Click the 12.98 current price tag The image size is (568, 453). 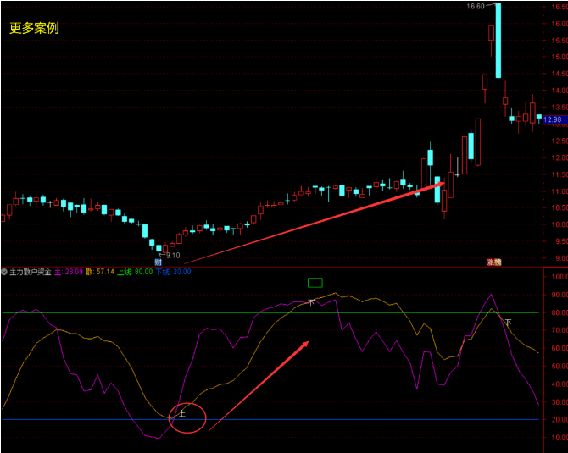point(554,119)
